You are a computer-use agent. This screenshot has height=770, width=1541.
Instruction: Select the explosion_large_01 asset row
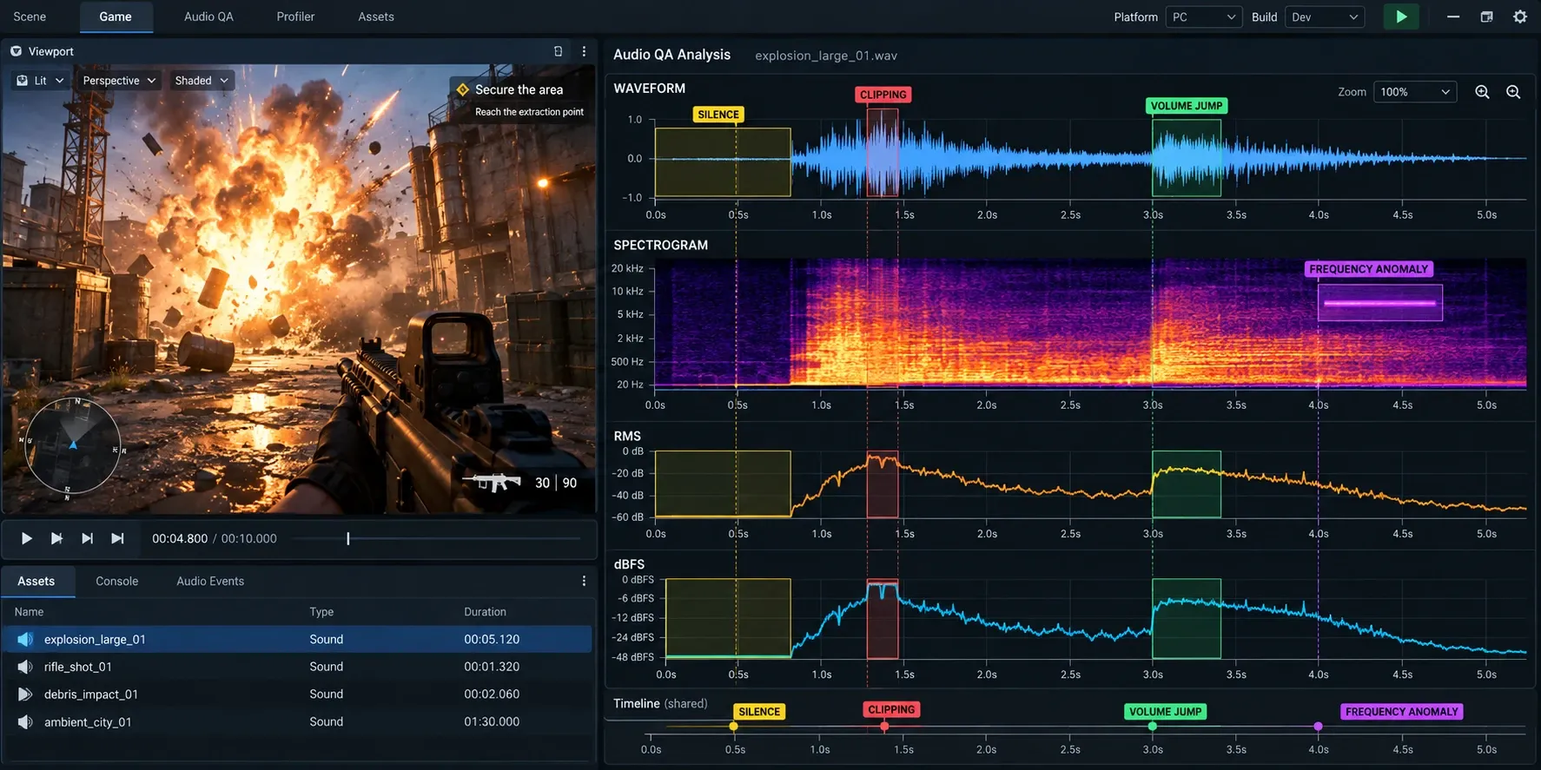[x=297, y=639]
